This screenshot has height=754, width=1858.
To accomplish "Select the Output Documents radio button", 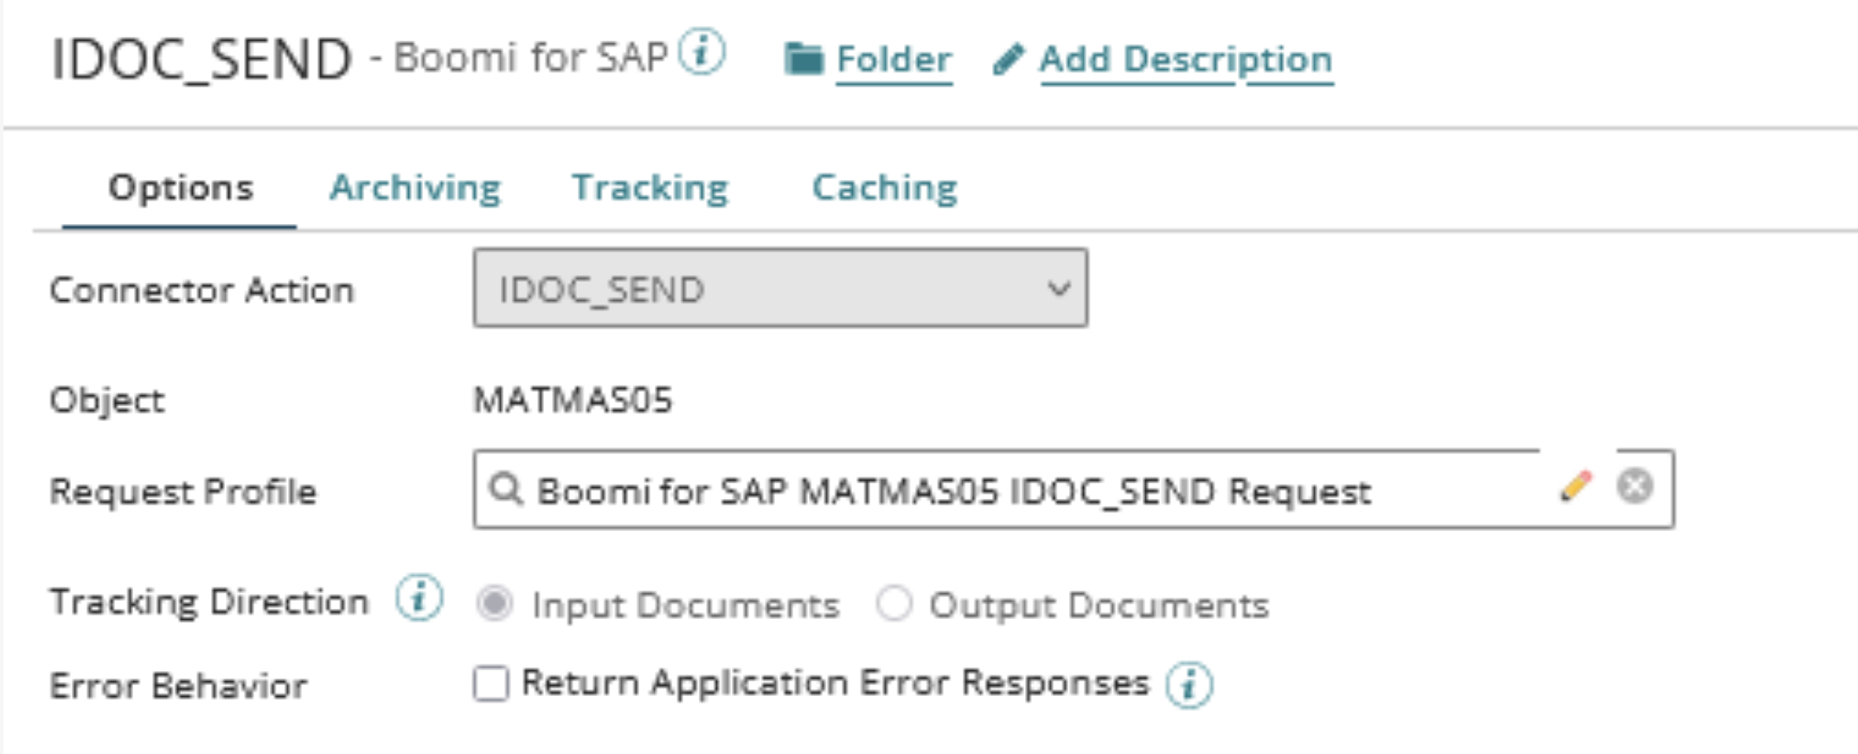I will (894, 604).
